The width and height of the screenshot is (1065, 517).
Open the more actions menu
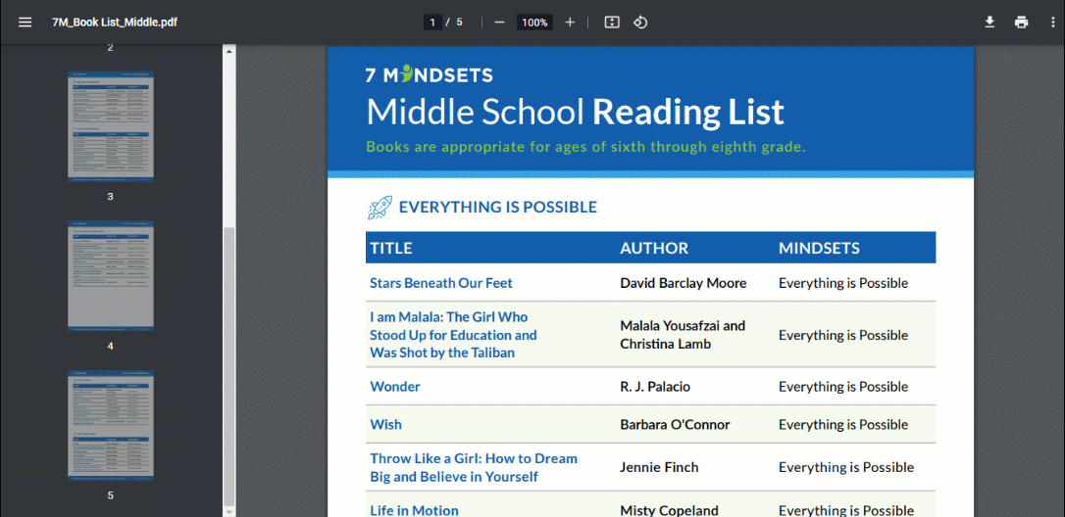(1053, 23)
